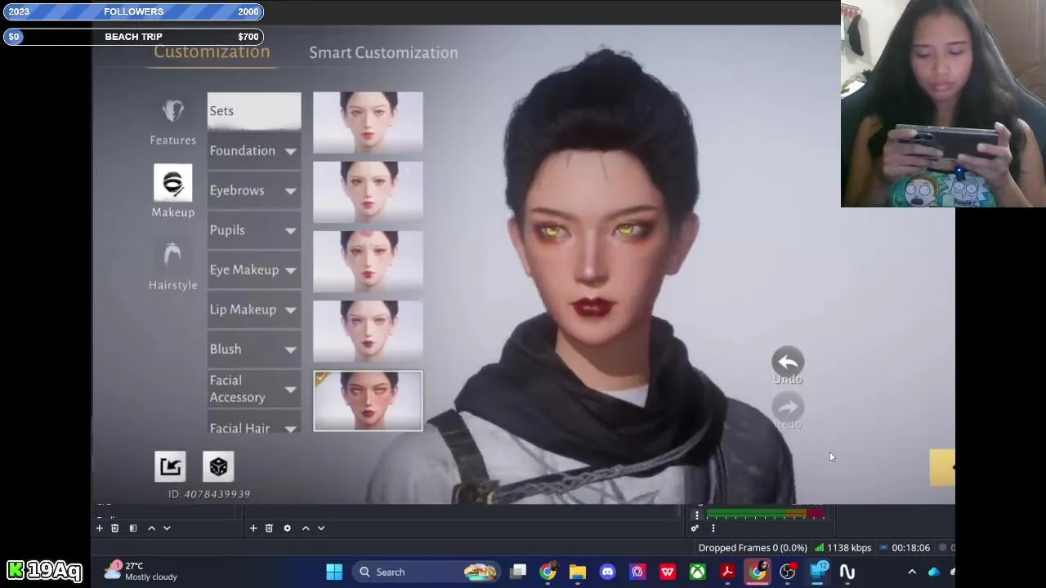This screenshot has width=1046, height=588.
Task: Open the Hairstyle category
Action: 172,265
